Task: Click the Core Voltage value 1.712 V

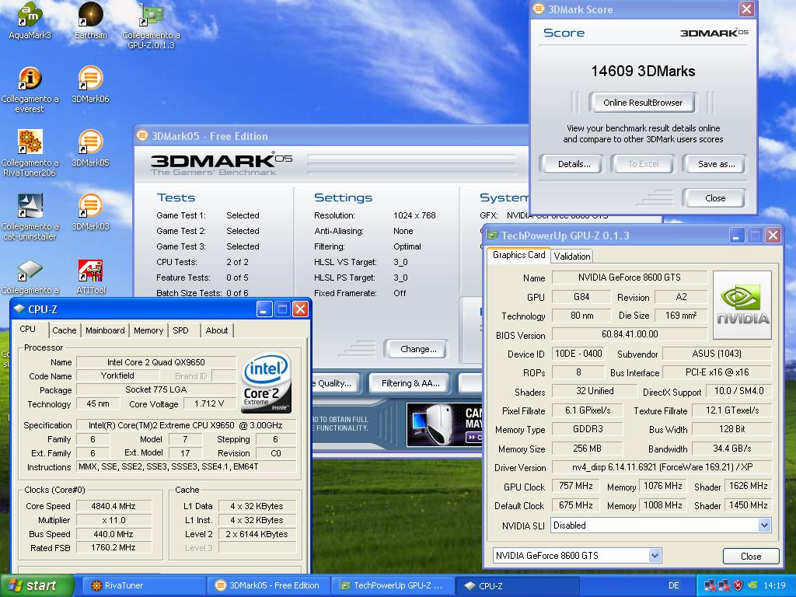Action: (x=209, y=404)
